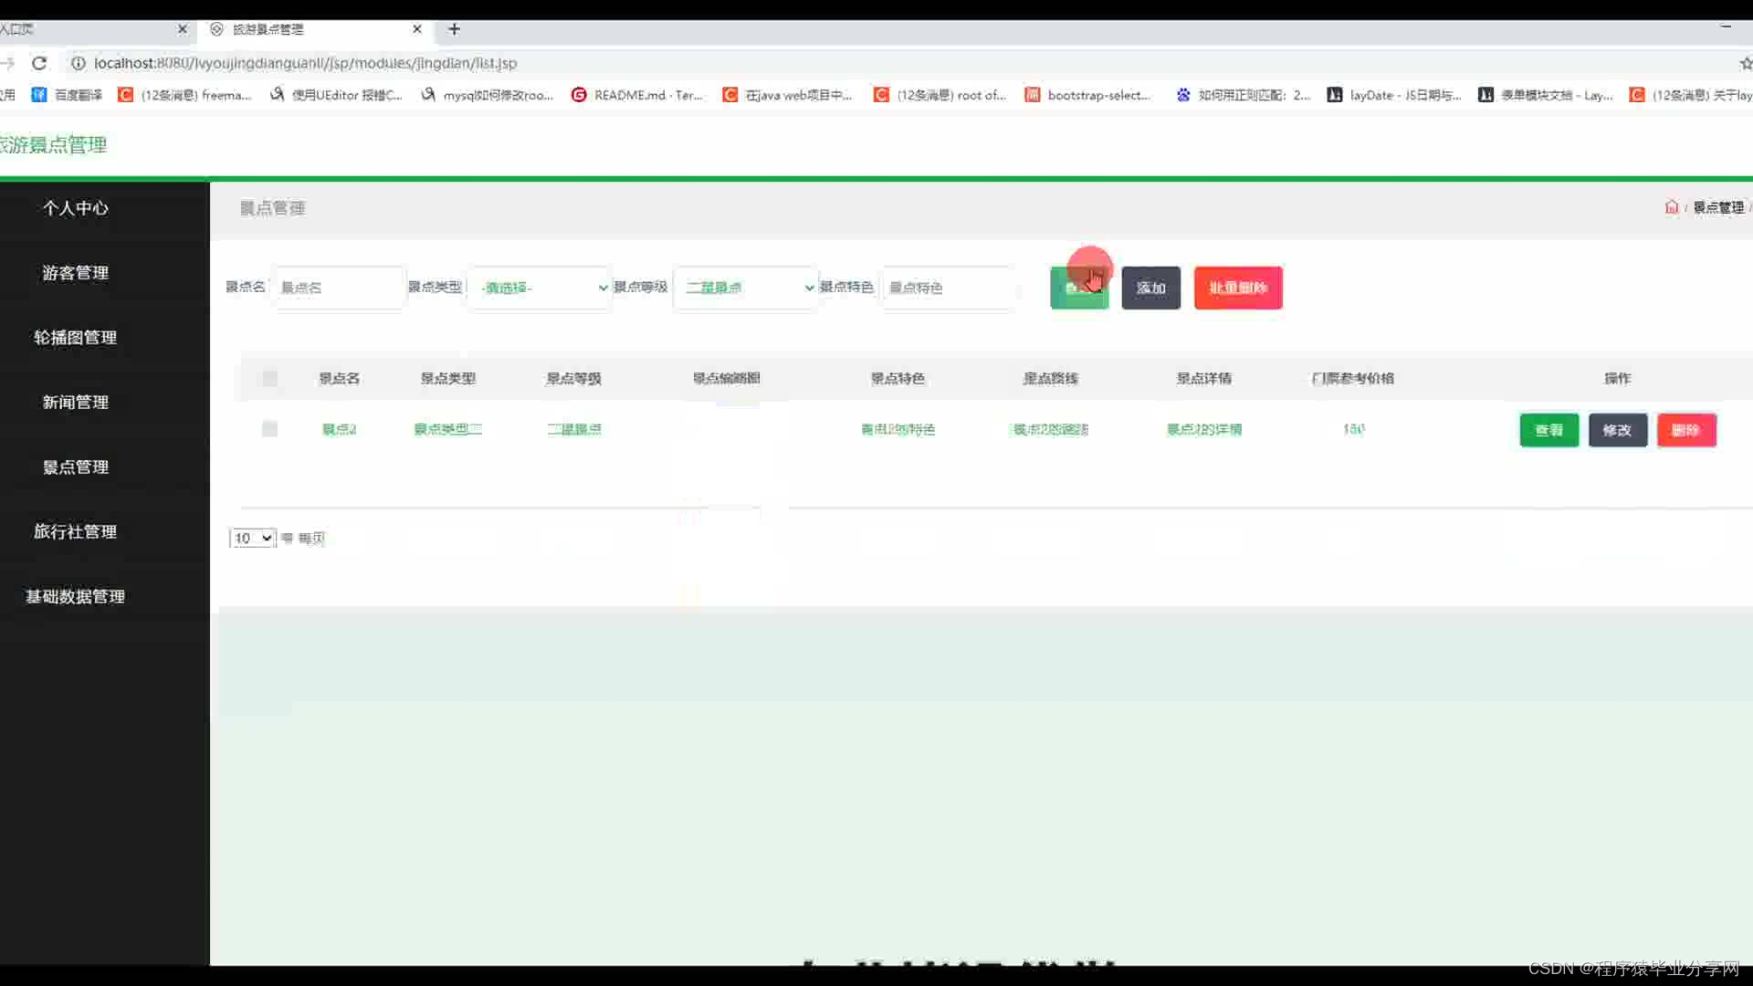
Task: Expand the 景点类型 dropdown
Action: click(x=540, y=288)
